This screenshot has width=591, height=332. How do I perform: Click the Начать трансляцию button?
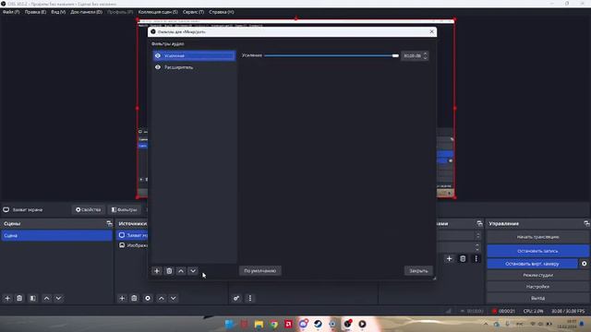tap(537, 237)
